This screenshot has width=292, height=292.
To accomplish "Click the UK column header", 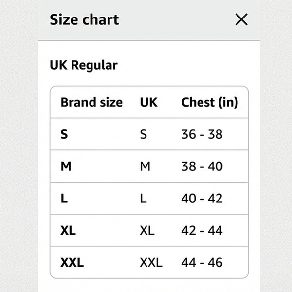I will (148, 102).
